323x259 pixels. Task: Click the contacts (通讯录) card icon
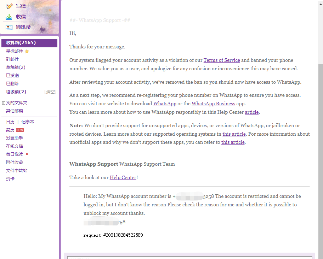pyautogui.click(x=9, y=27)
